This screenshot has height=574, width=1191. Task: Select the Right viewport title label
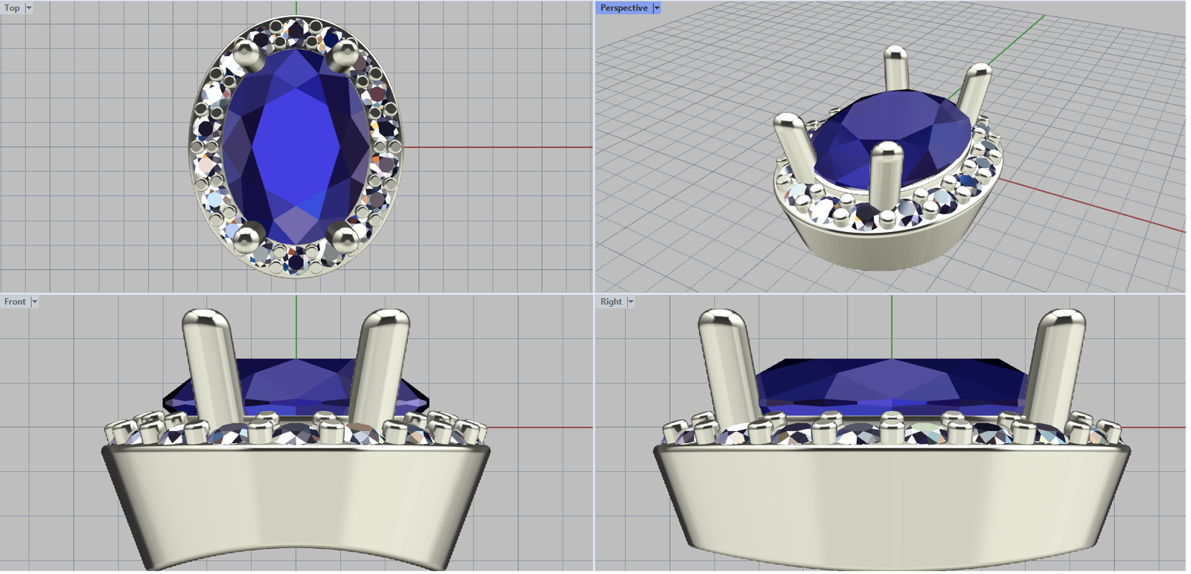point(611,302)
